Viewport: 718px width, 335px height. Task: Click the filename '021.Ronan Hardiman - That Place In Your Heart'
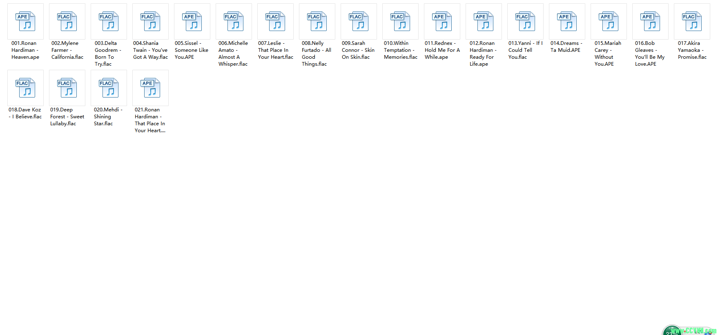tap(150, 120)
